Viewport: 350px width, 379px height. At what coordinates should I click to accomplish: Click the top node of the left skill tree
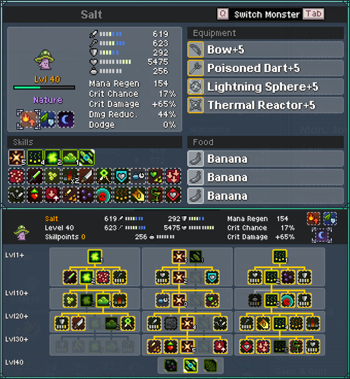[95, 256]
